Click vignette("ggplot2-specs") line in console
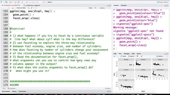170x95 pixels. click(x=135, y=35)
